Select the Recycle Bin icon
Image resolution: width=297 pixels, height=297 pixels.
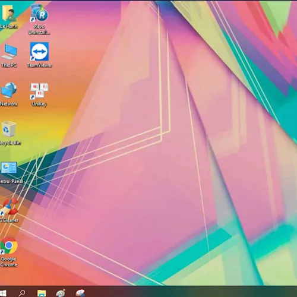pos(9,129)
